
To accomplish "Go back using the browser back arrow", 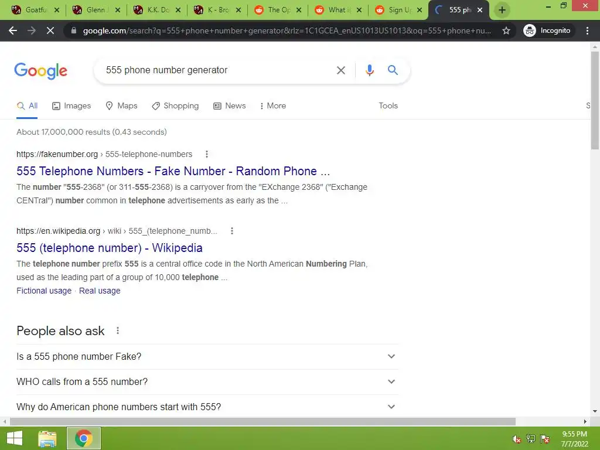I will 13,30.
